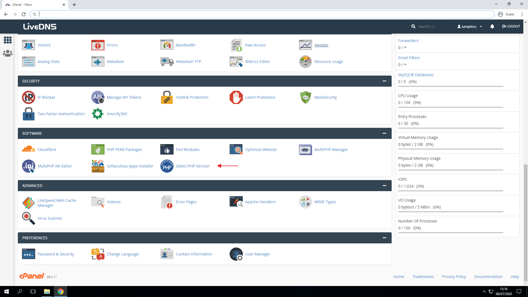Screen dimensions: 528x297
Task: Collapse the Advanced section
Action: coord(384,186)
